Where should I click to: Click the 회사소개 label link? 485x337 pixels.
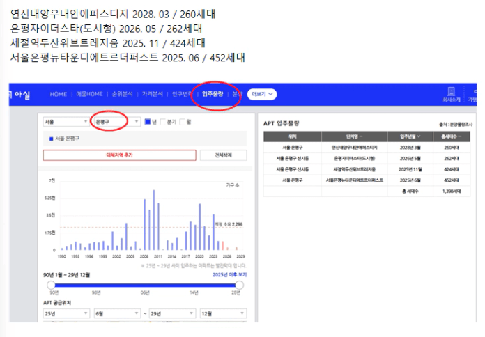point(452,100)
